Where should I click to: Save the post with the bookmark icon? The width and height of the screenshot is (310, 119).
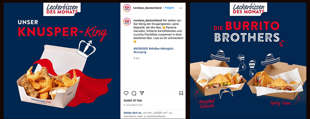pyautogui.click(x=181, y=93)
